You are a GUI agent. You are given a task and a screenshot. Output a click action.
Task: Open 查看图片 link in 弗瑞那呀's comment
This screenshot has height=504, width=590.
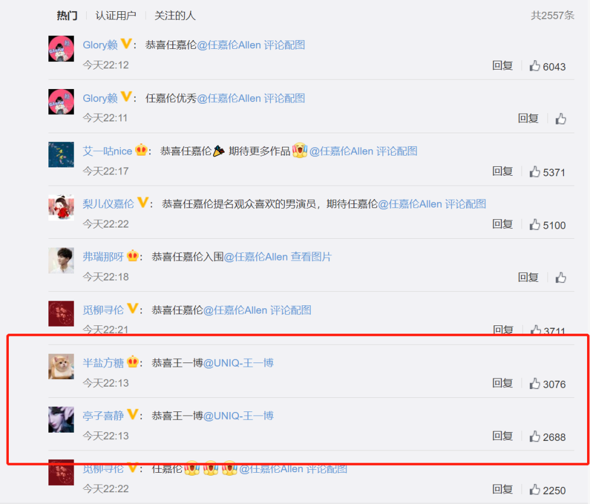(311, 257)
